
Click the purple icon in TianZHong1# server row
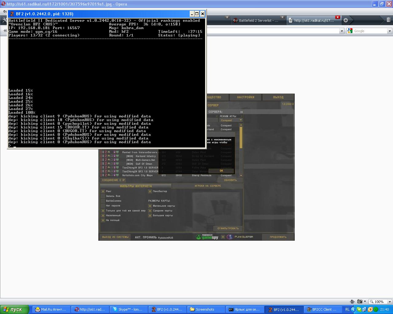(114, 168)
